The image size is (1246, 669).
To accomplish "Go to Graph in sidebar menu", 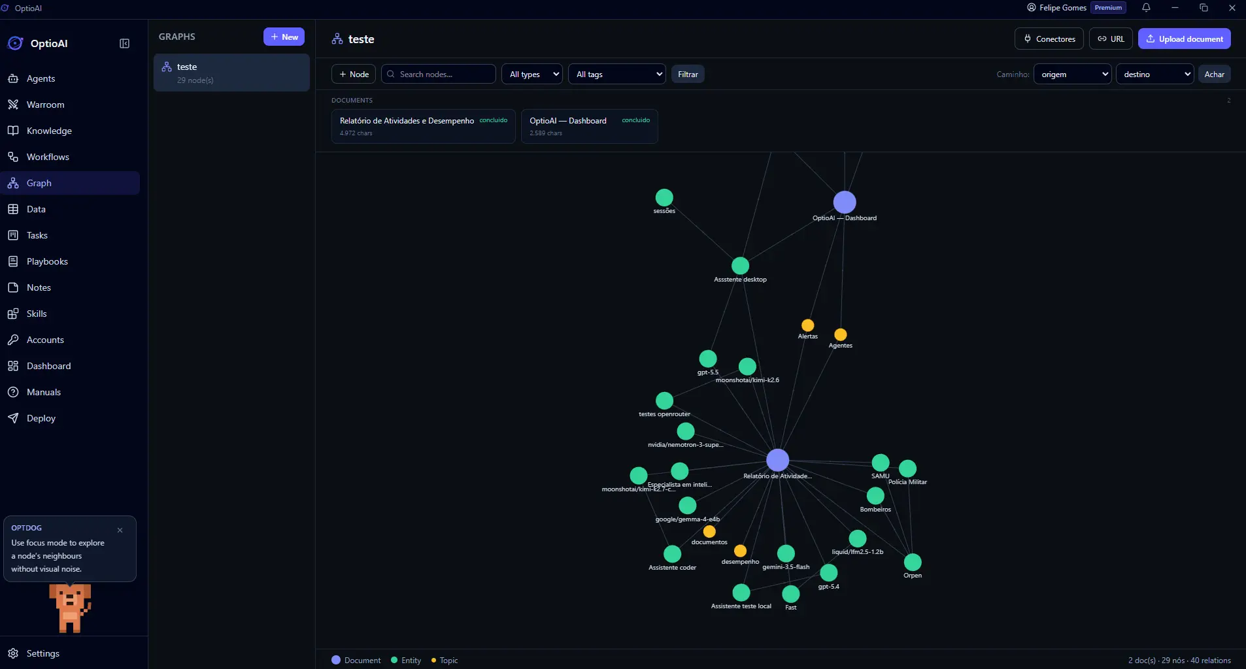I will [70, 183].
